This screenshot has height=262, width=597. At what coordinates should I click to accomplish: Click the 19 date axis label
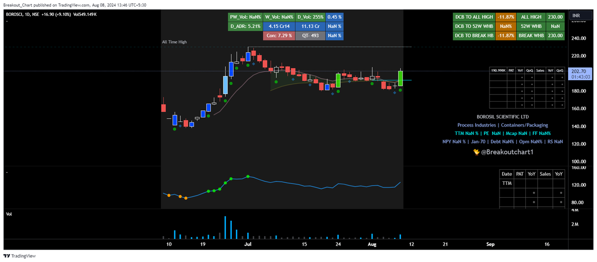(x=203, y=245)
